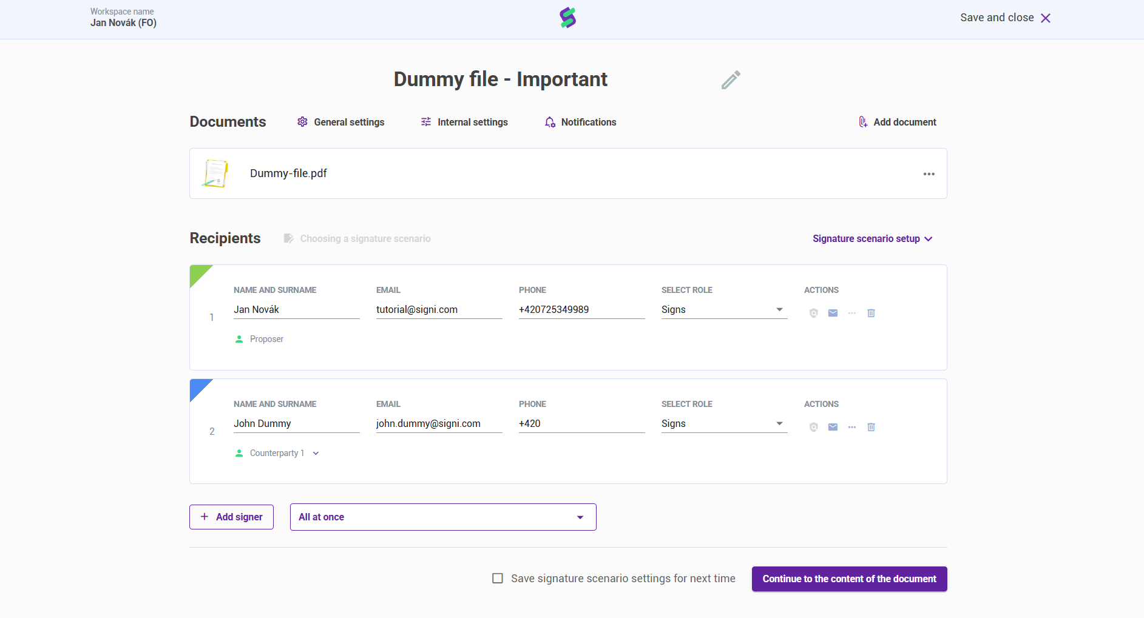
Task: Continue to the content of the document
Action: click(x=849, y=579)
